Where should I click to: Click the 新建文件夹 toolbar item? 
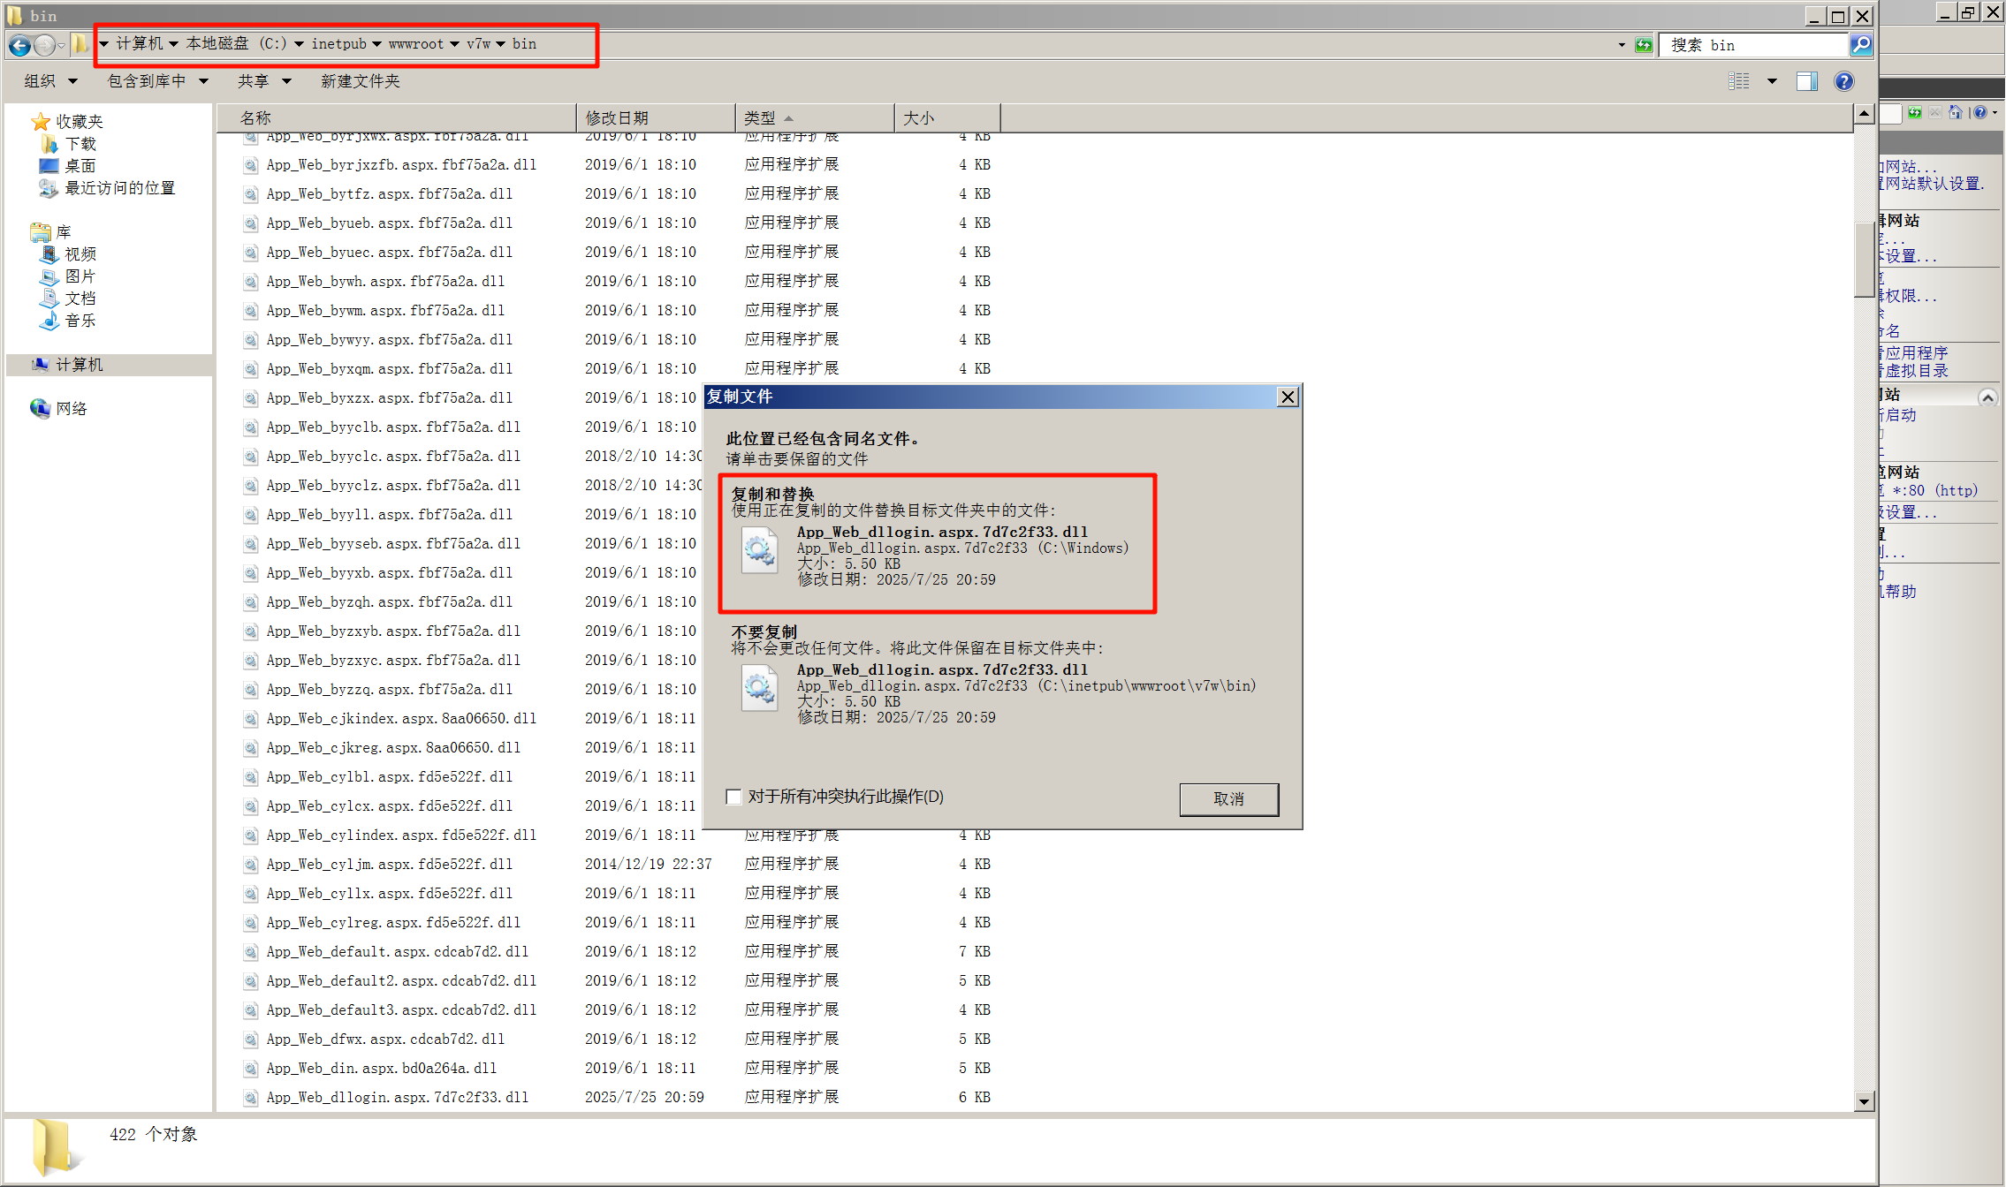(360, 81)
